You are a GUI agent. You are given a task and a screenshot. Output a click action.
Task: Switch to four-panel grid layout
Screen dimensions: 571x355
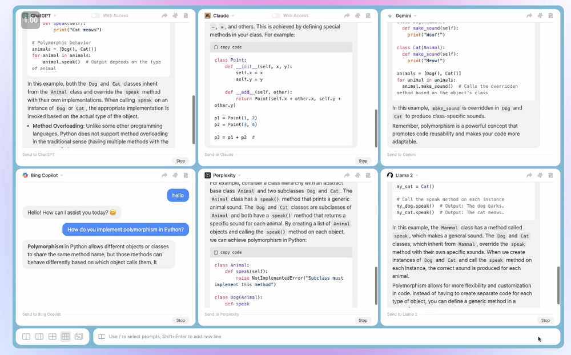(53, 336)
